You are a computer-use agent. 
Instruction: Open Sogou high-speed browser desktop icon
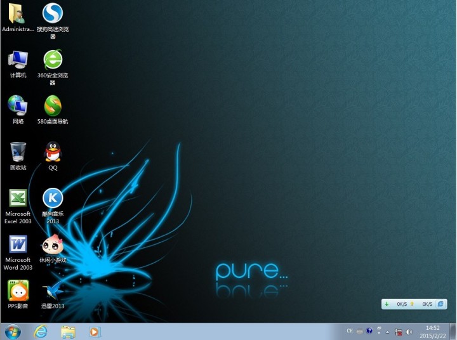(x=53, y=13)
